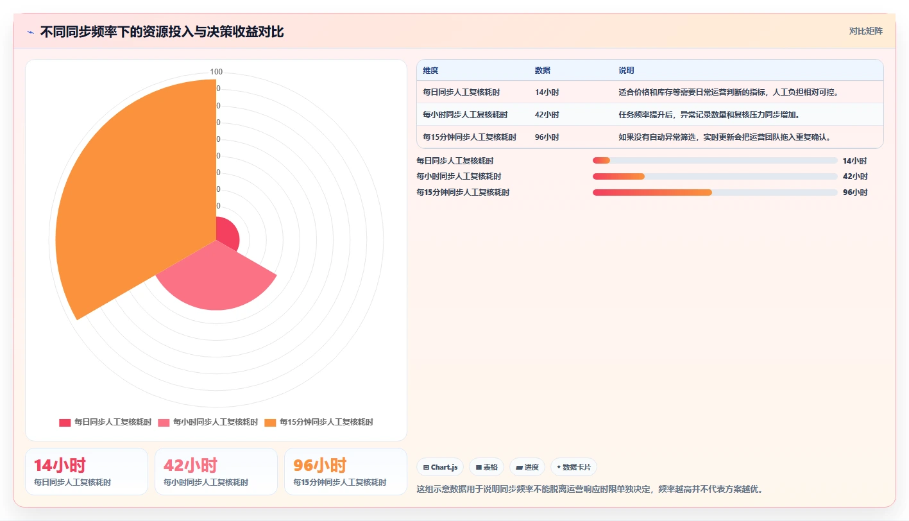The height and width of the screenshot is (521, 909).
Task: Open the 96小时 data card
Action: coord(346,472)
